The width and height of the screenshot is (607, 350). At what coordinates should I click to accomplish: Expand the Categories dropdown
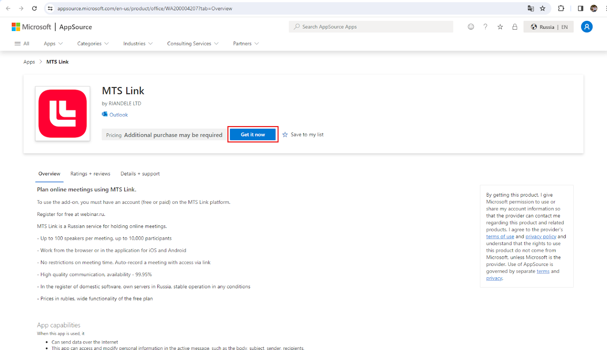coord(93,44)
